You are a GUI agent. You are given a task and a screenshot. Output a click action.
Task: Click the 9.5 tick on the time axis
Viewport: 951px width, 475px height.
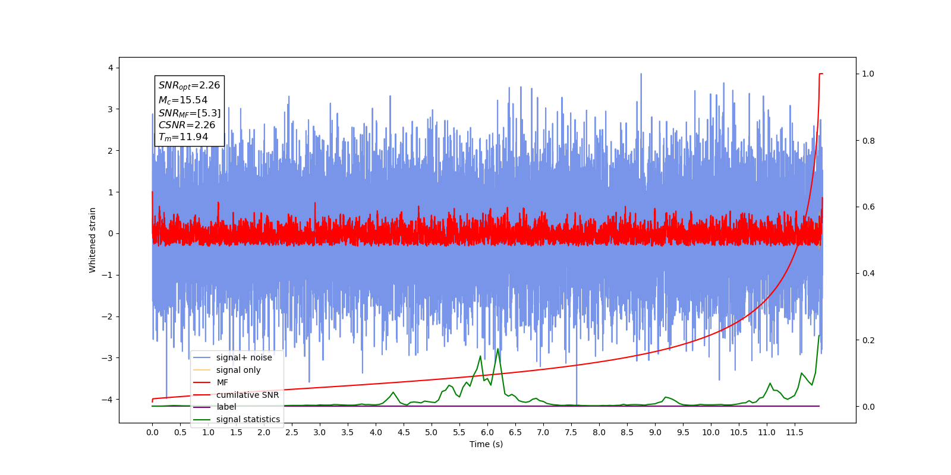(x=683, y=432)
